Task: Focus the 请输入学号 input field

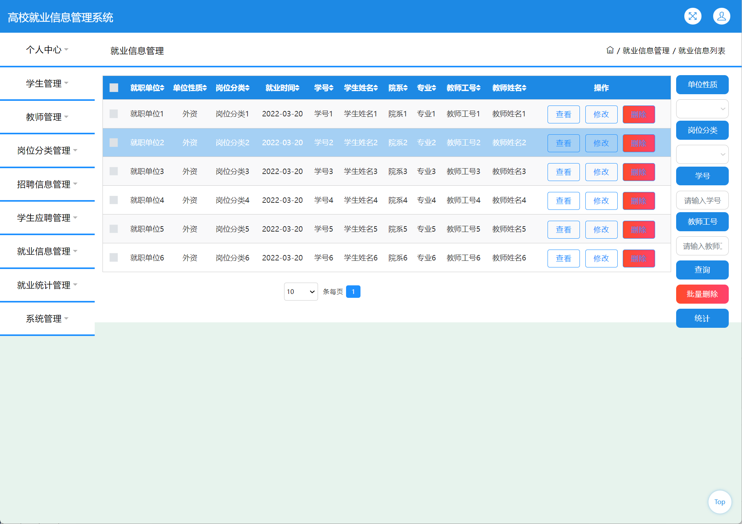Action: [702, 200]
